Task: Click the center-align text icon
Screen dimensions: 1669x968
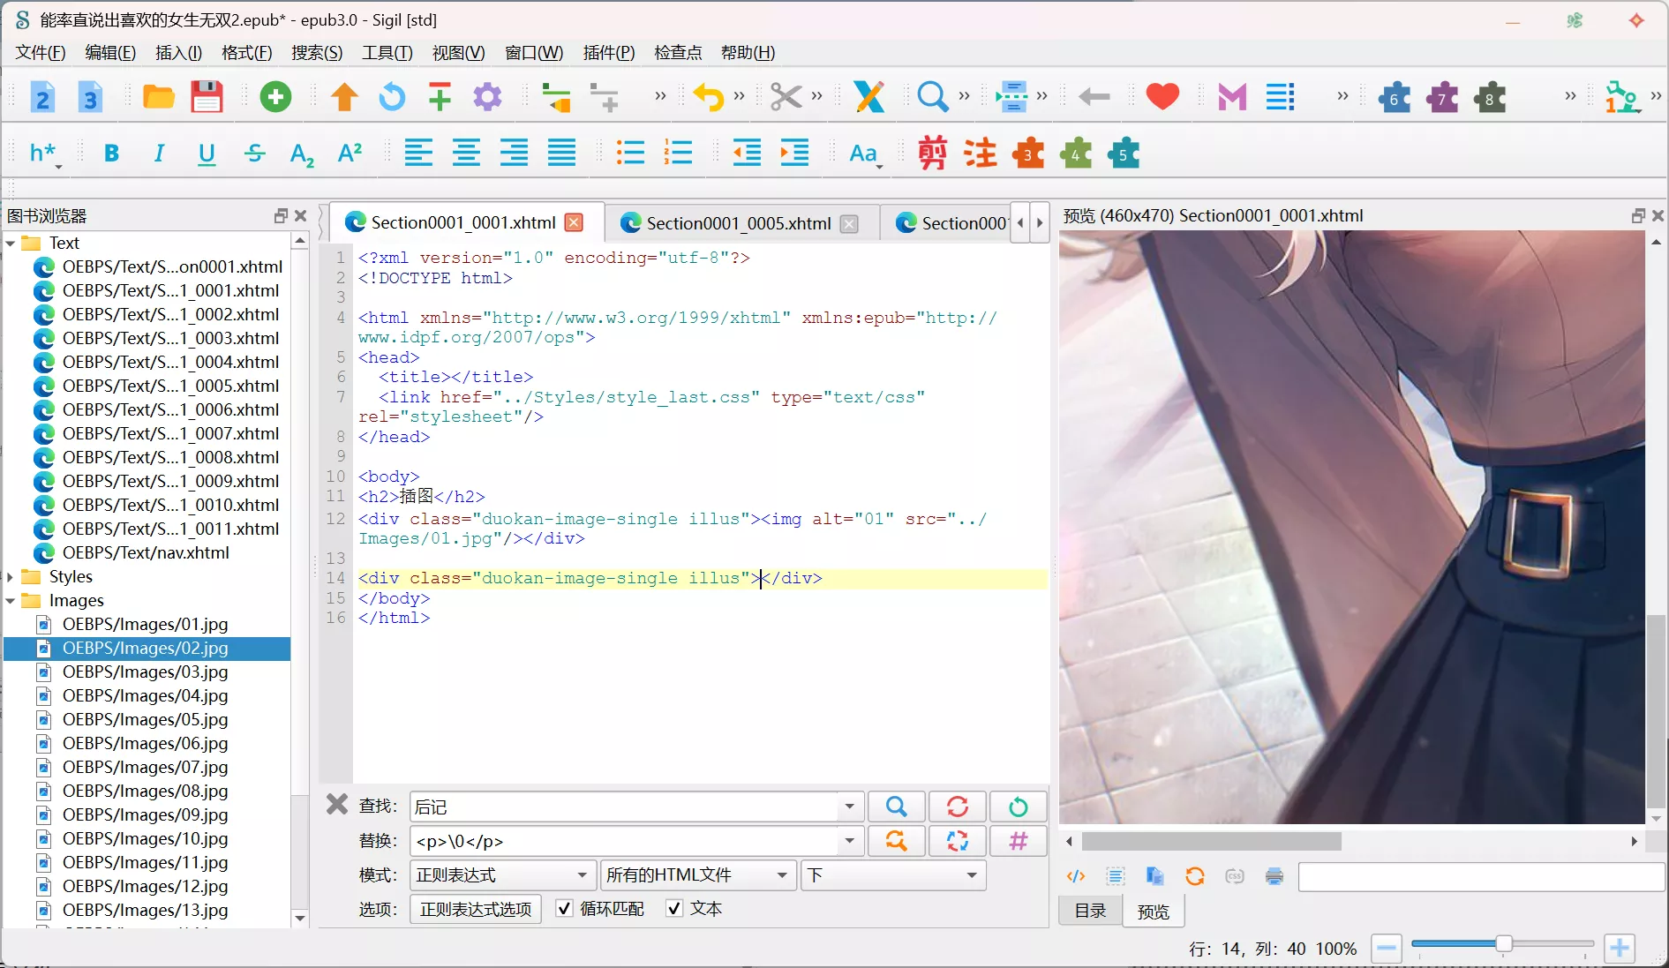Action: coord(466,154)
